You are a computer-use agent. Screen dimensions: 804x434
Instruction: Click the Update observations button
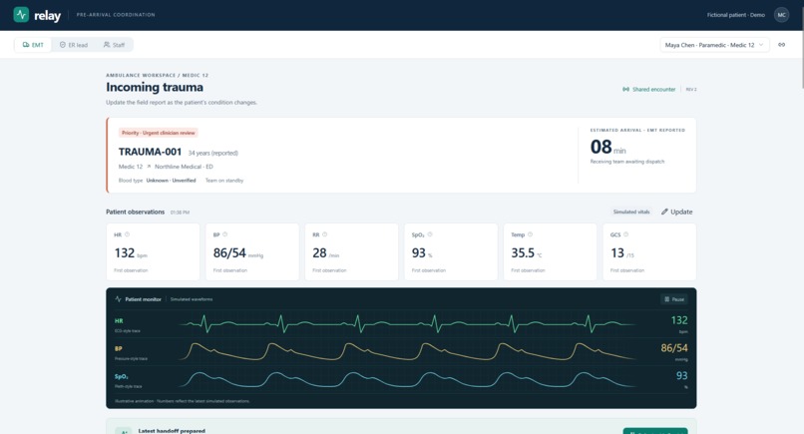(676, 212)
